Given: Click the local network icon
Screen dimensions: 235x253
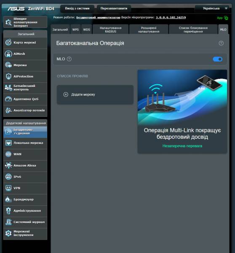Looking at the screenshot, I should (x=8, y=143).
